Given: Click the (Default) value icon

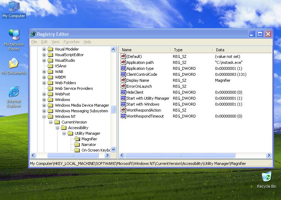Looking at the screenshot, I should pos(123,56).
